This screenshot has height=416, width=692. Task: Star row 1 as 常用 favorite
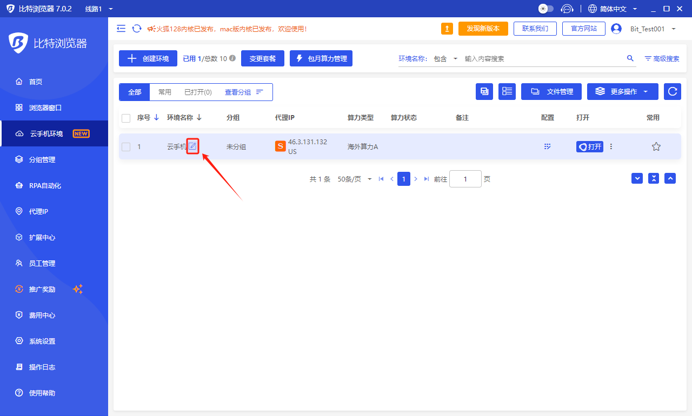point(656,146)
